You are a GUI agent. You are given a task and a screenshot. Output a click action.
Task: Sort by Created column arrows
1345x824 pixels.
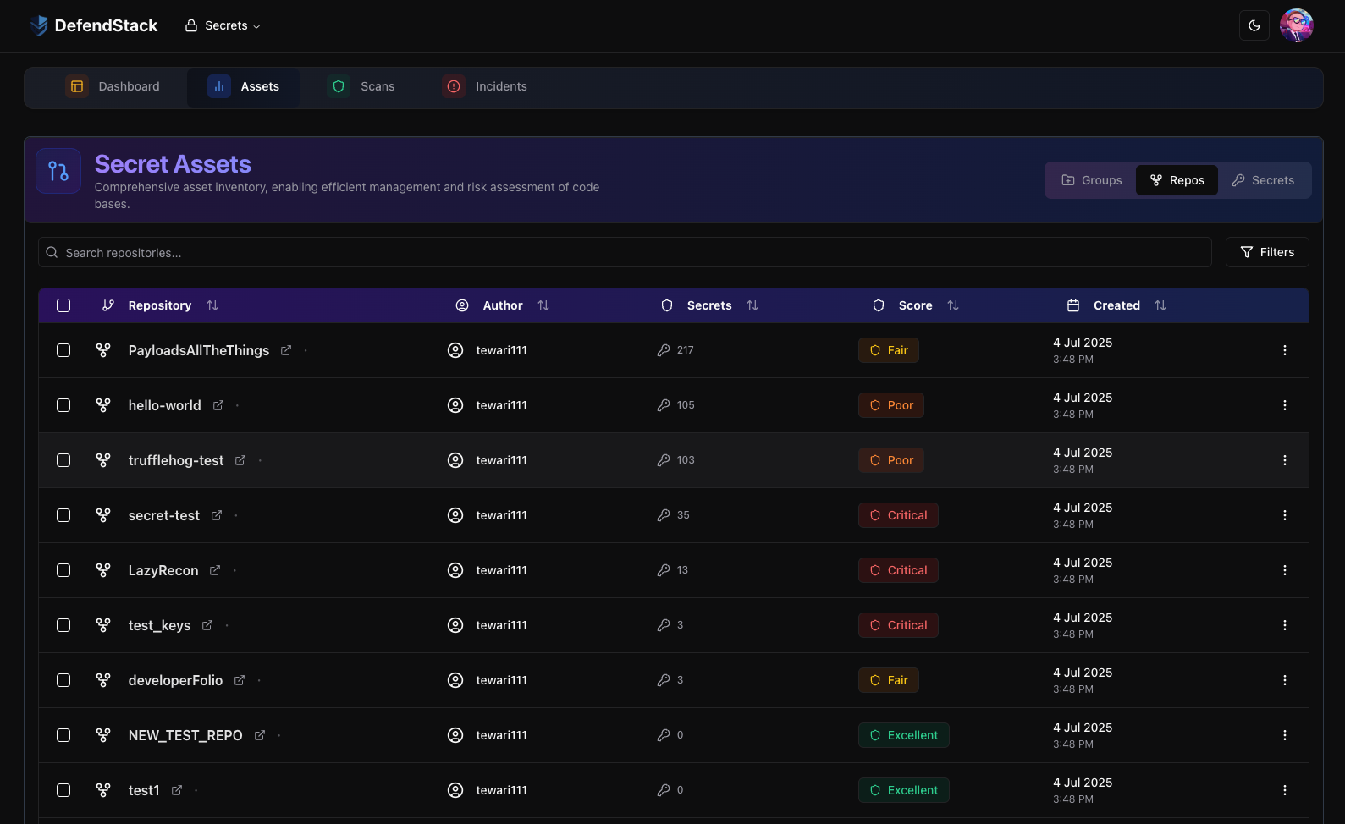1160,305
